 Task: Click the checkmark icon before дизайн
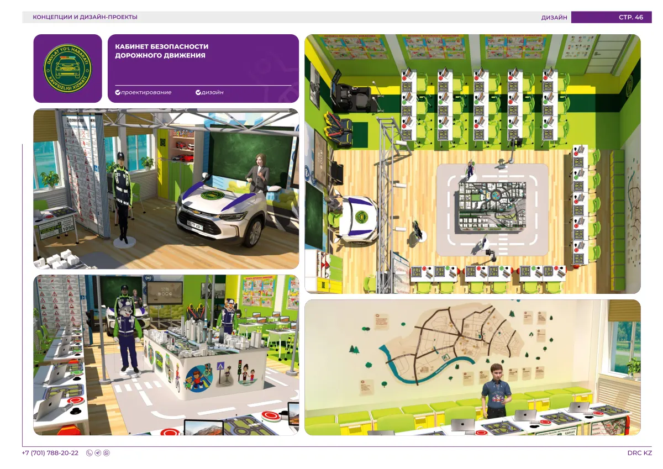point(198,92)
